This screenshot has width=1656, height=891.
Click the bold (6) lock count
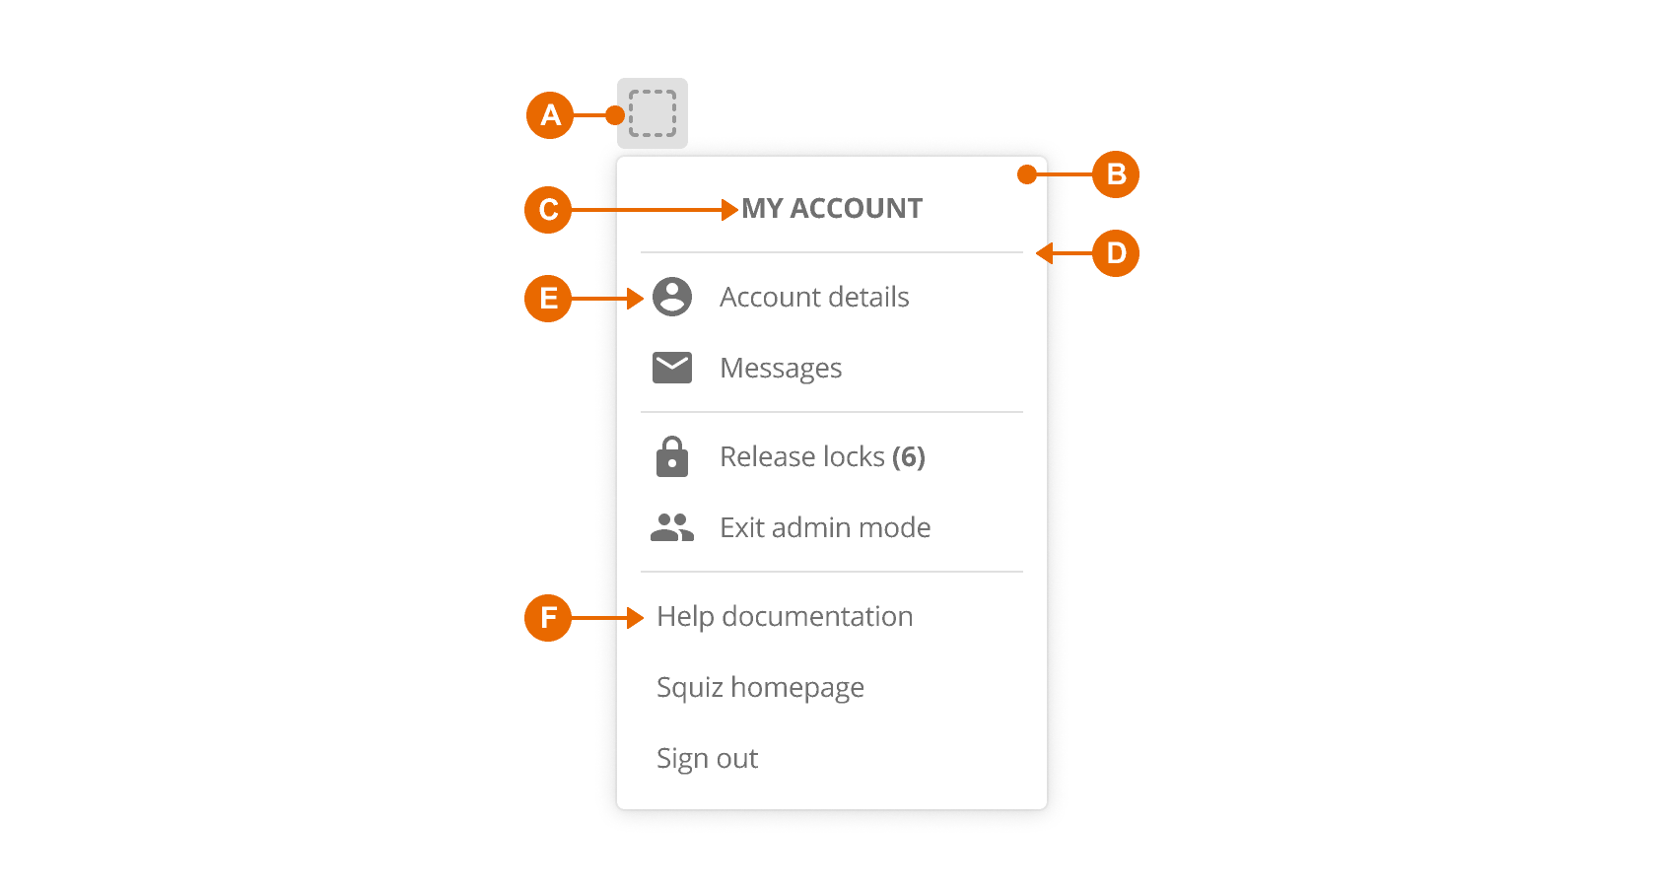[909, 457]
